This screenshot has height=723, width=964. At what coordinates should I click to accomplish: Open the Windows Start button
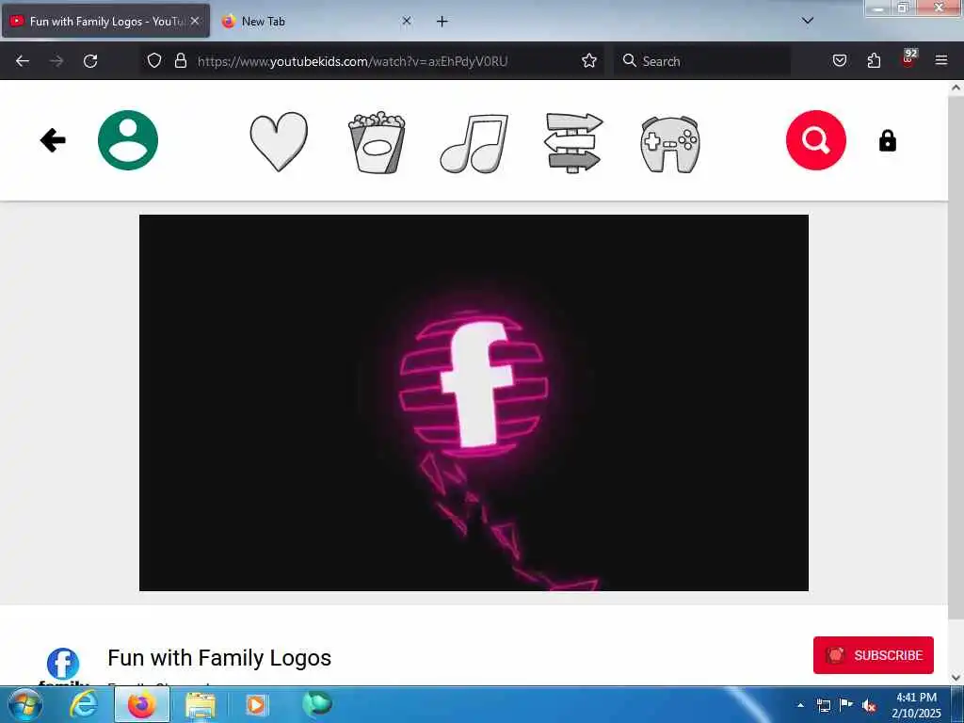(25, 704)
